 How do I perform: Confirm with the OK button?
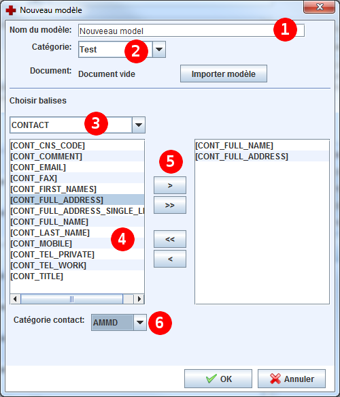pos(218,379)
